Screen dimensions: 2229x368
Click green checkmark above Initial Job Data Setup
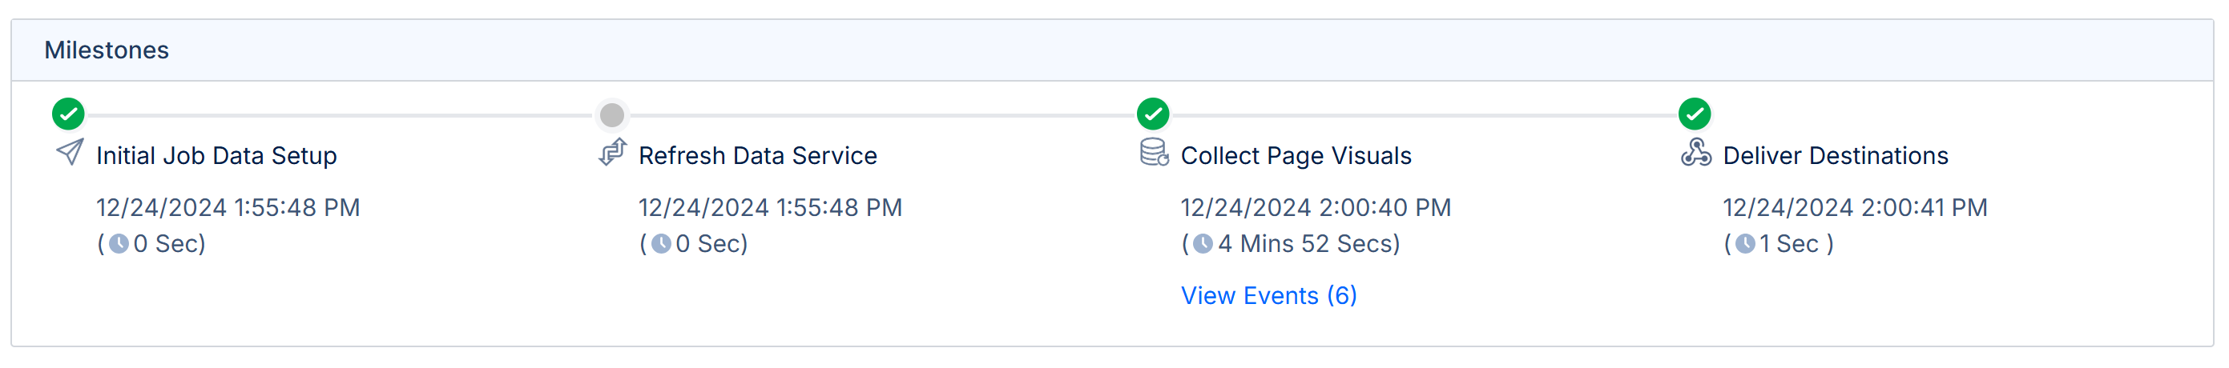pyautogui.click(x=68, y=113)
